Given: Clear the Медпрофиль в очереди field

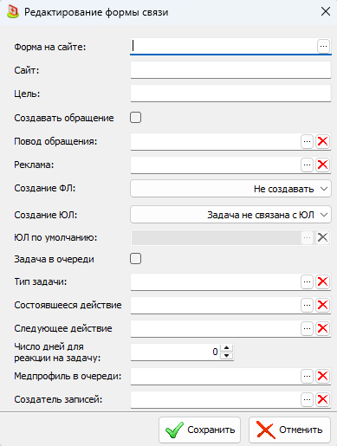Looking at the screenshot, I should point(322,376).
